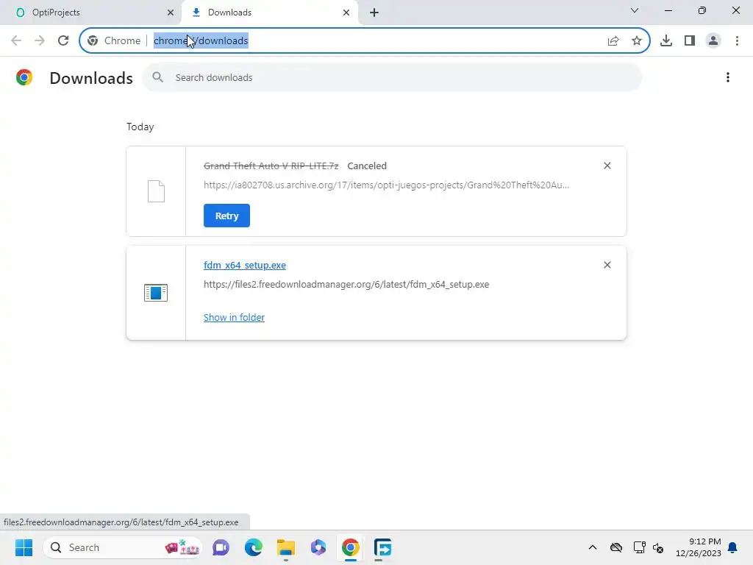Open the downloads tray icon in toolbar
The height and width of the screenshot is (565, 753).
tap(665, 40)
